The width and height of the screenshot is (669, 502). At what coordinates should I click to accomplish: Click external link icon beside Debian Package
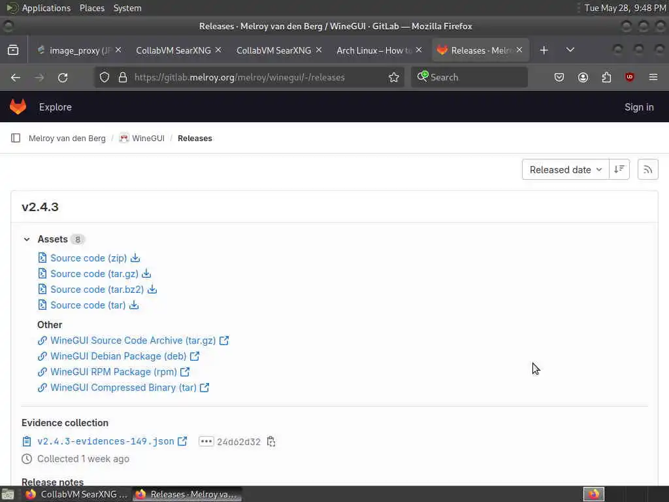(x=195, y=356)
